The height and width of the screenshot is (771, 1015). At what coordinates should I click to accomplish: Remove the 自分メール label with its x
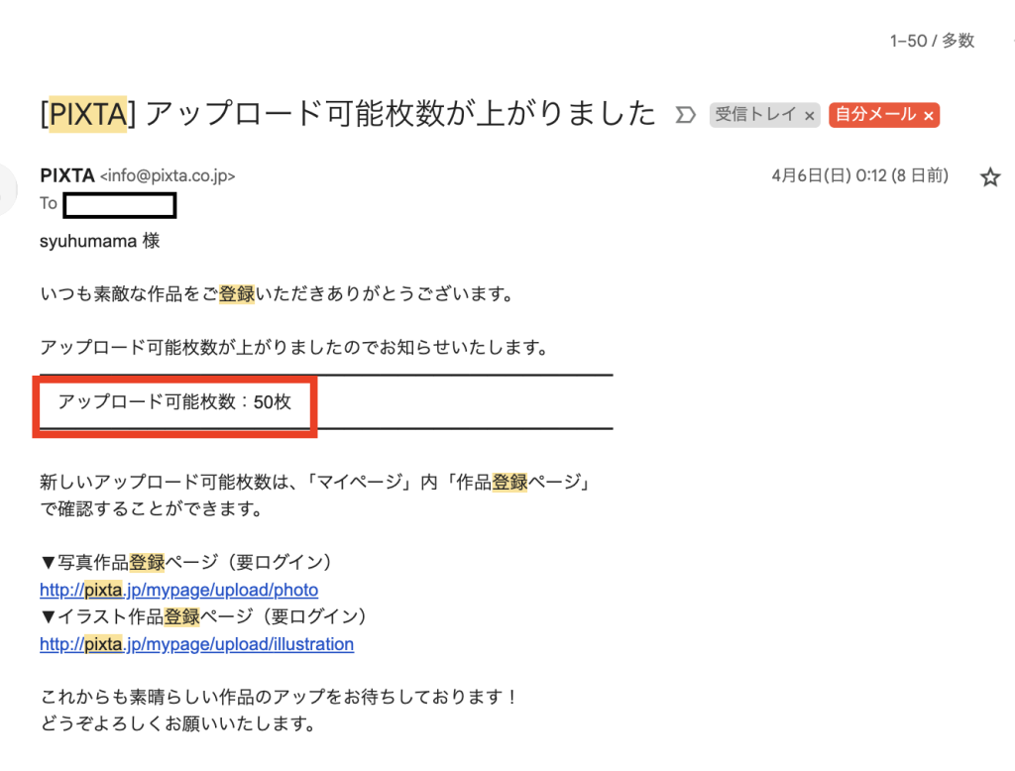click(929, 116)
